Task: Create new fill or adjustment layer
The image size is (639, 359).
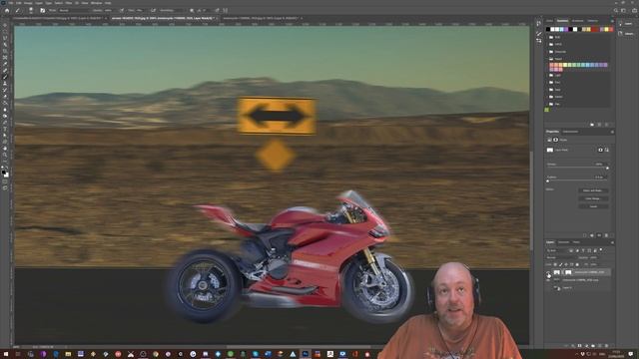Action: 586,346
